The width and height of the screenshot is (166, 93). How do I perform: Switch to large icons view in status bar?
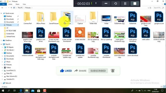164,87
